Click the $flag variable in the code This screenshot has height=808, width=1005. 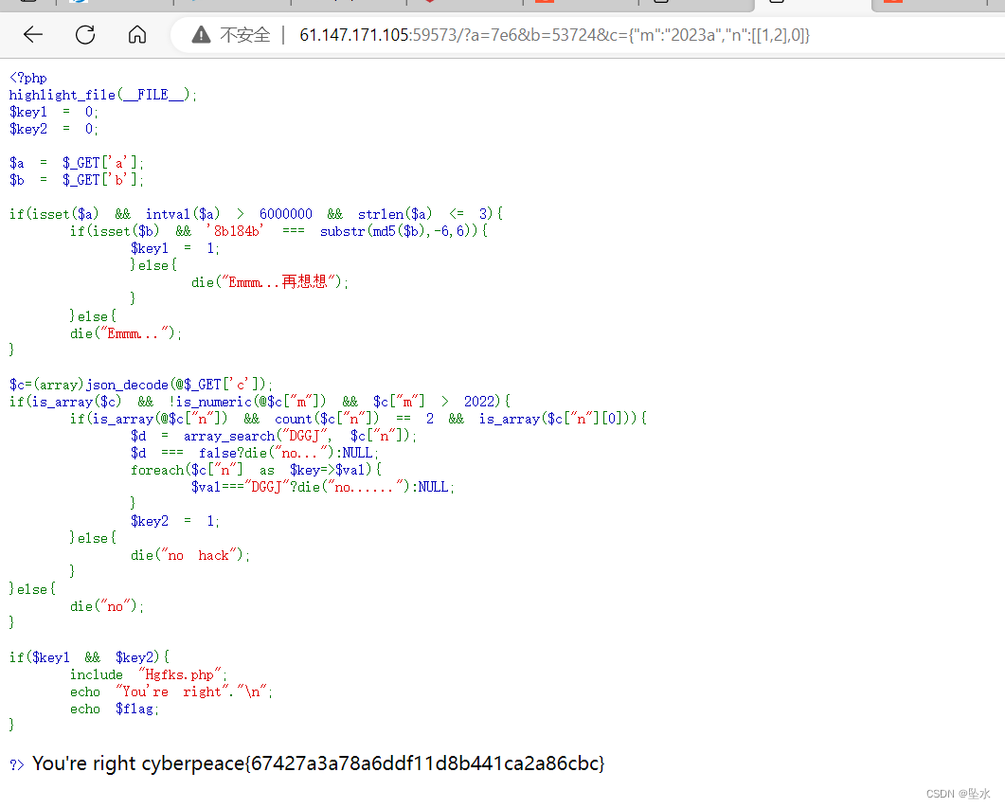135,709
